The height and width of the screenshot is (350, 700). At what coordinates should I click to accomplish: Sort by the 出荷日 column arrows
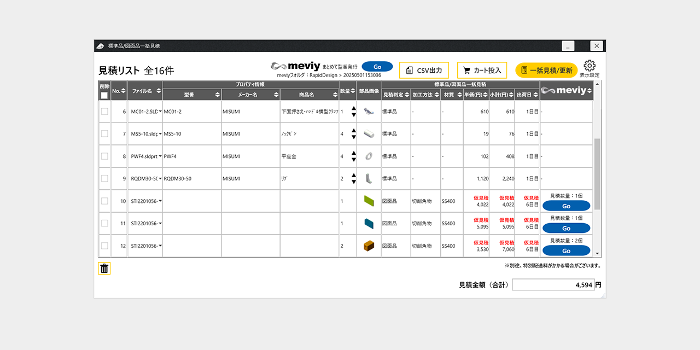536,95
